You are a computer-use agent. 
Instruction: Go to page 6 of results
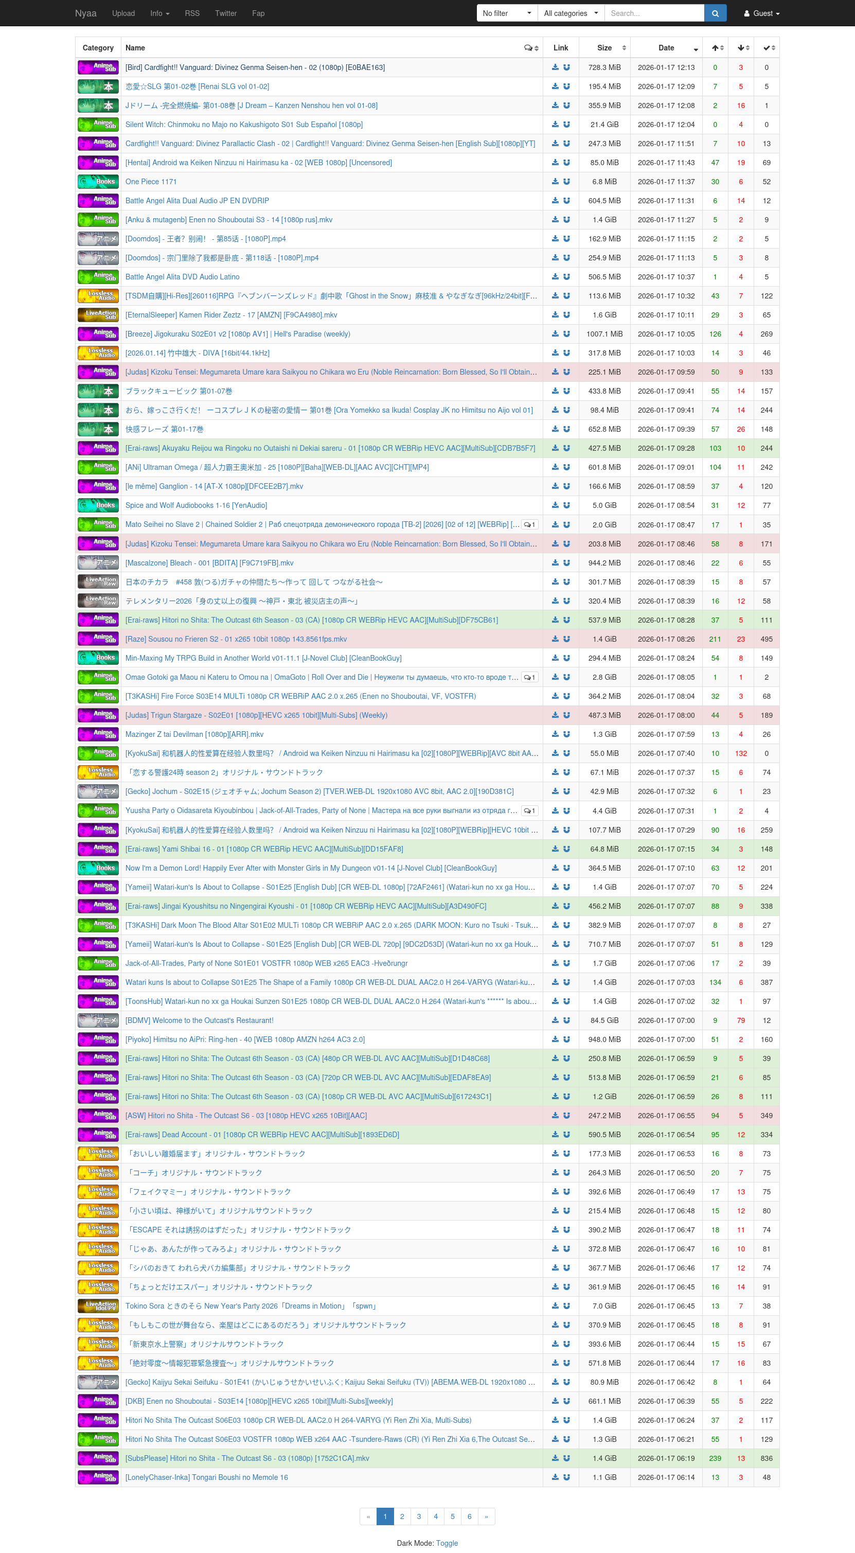coord(469,1516)
